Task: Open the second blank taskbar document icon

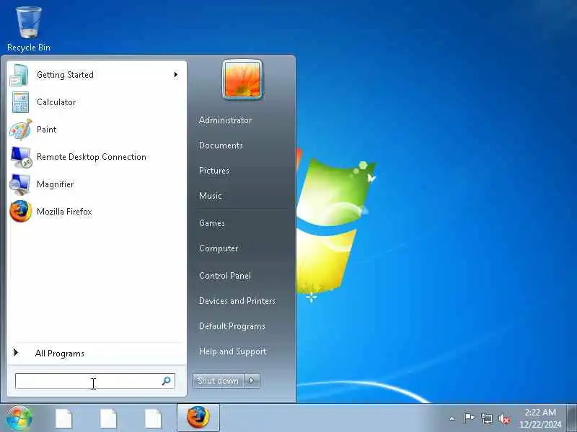Action: pyautogui.click(x=109, y=419)
